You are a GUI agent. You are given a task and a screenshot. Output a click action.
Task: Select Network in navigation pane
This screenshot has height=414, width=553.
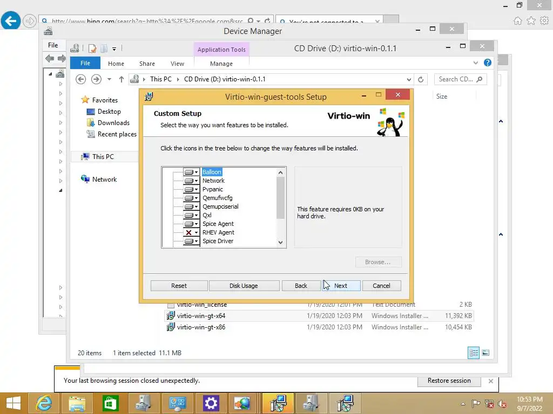coord(99,179)
